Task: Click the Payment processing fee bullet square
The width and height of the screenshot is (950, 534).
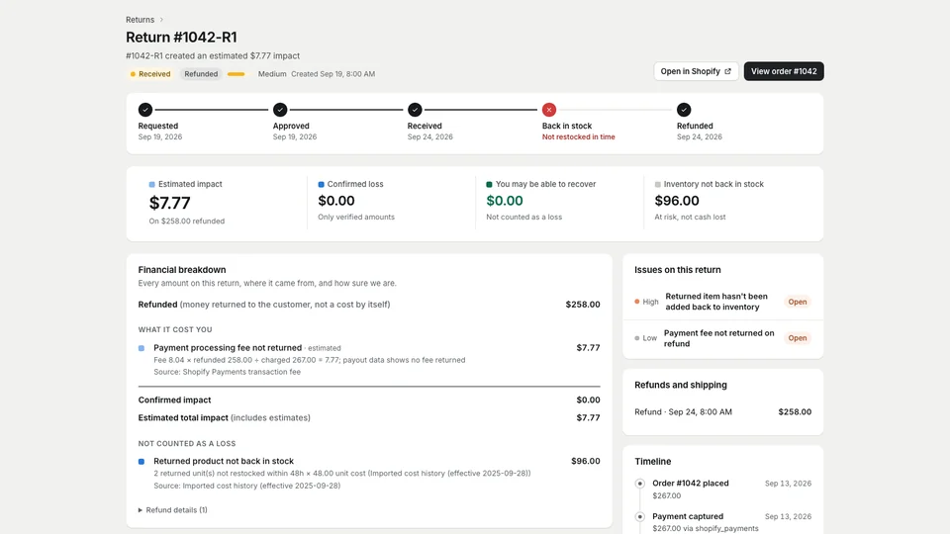Action: tap(142, 348)
